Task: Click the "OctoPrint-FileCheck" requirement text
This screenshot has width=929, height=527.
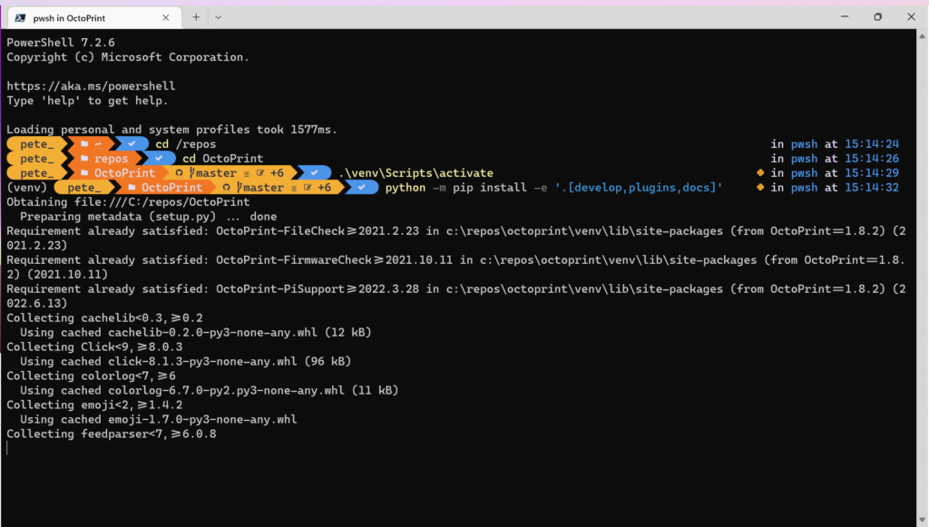Action: [x=280, y=231]
